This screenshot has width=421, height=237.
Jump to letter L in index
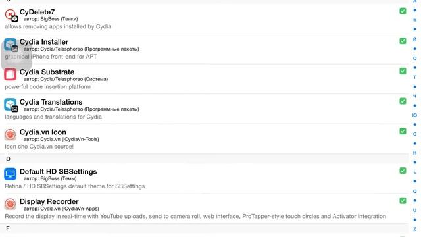pos(415,172)
